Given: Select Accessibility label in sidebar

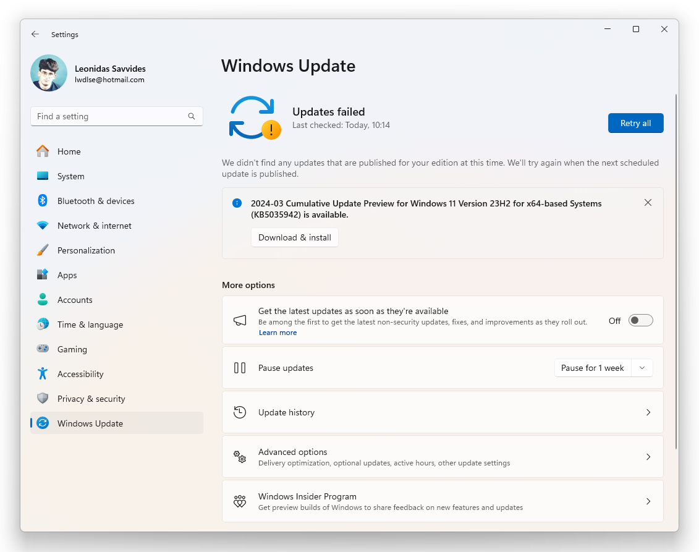Looking at the screenshot, I should [80, 374].
